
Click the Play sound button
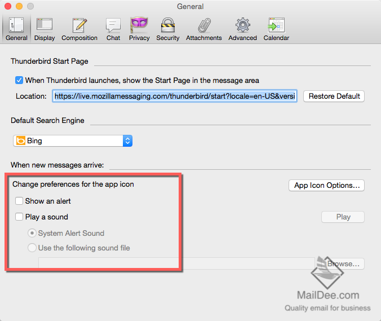click(x=343, y=217)
